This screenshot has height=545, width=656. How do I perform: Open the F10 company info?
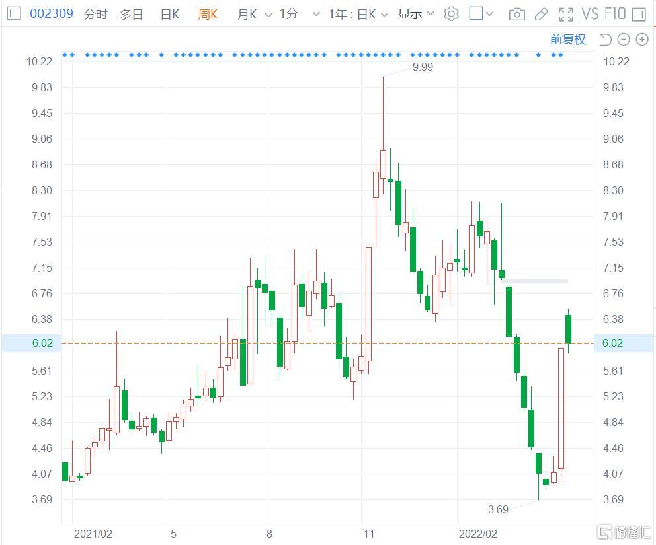(x=615, y=14)
